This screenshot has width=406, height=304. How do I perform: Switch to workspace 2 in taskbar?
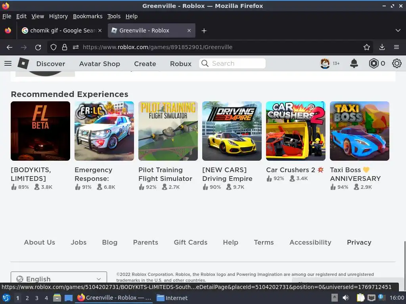[x=27, y=298]
